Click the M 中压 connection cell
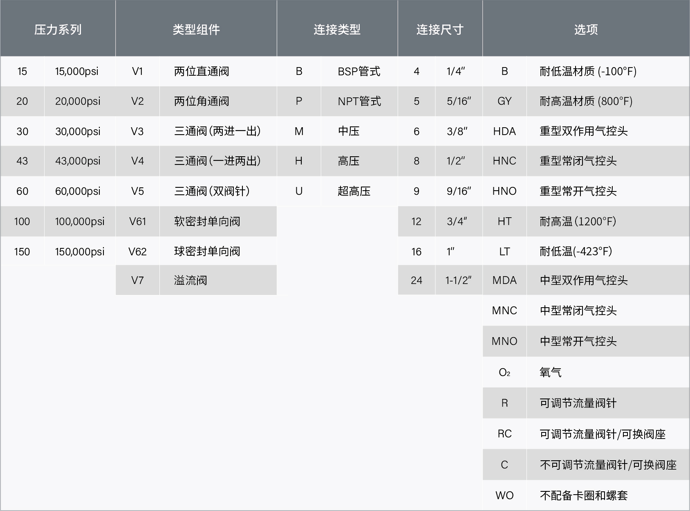This screenshot has height=511, width=690. coord(337,131)
